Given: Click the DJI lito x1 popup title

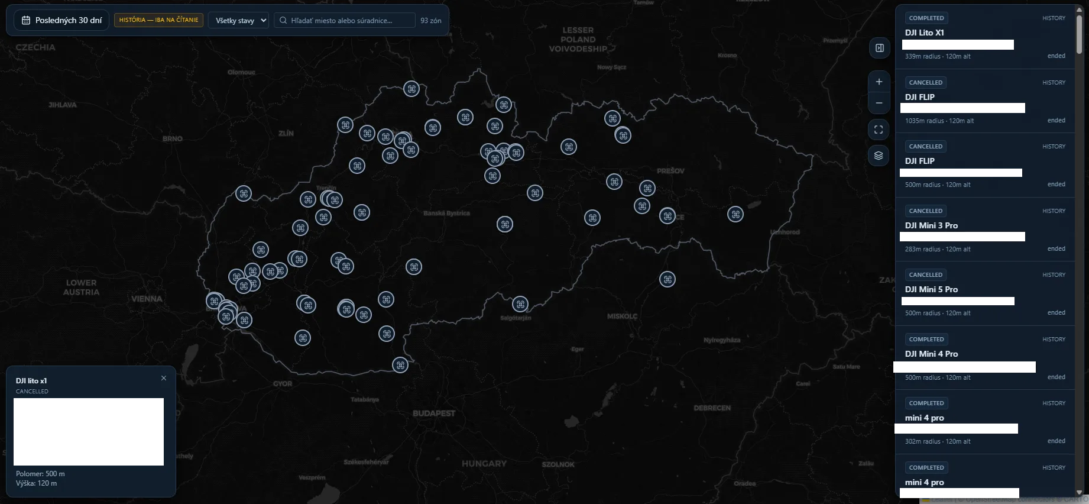Looking at the screenshot, I should (x=31, y=381).
